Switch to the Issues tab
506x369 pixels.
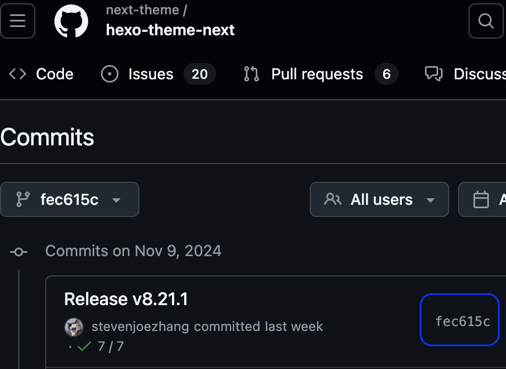click(158, 74)
